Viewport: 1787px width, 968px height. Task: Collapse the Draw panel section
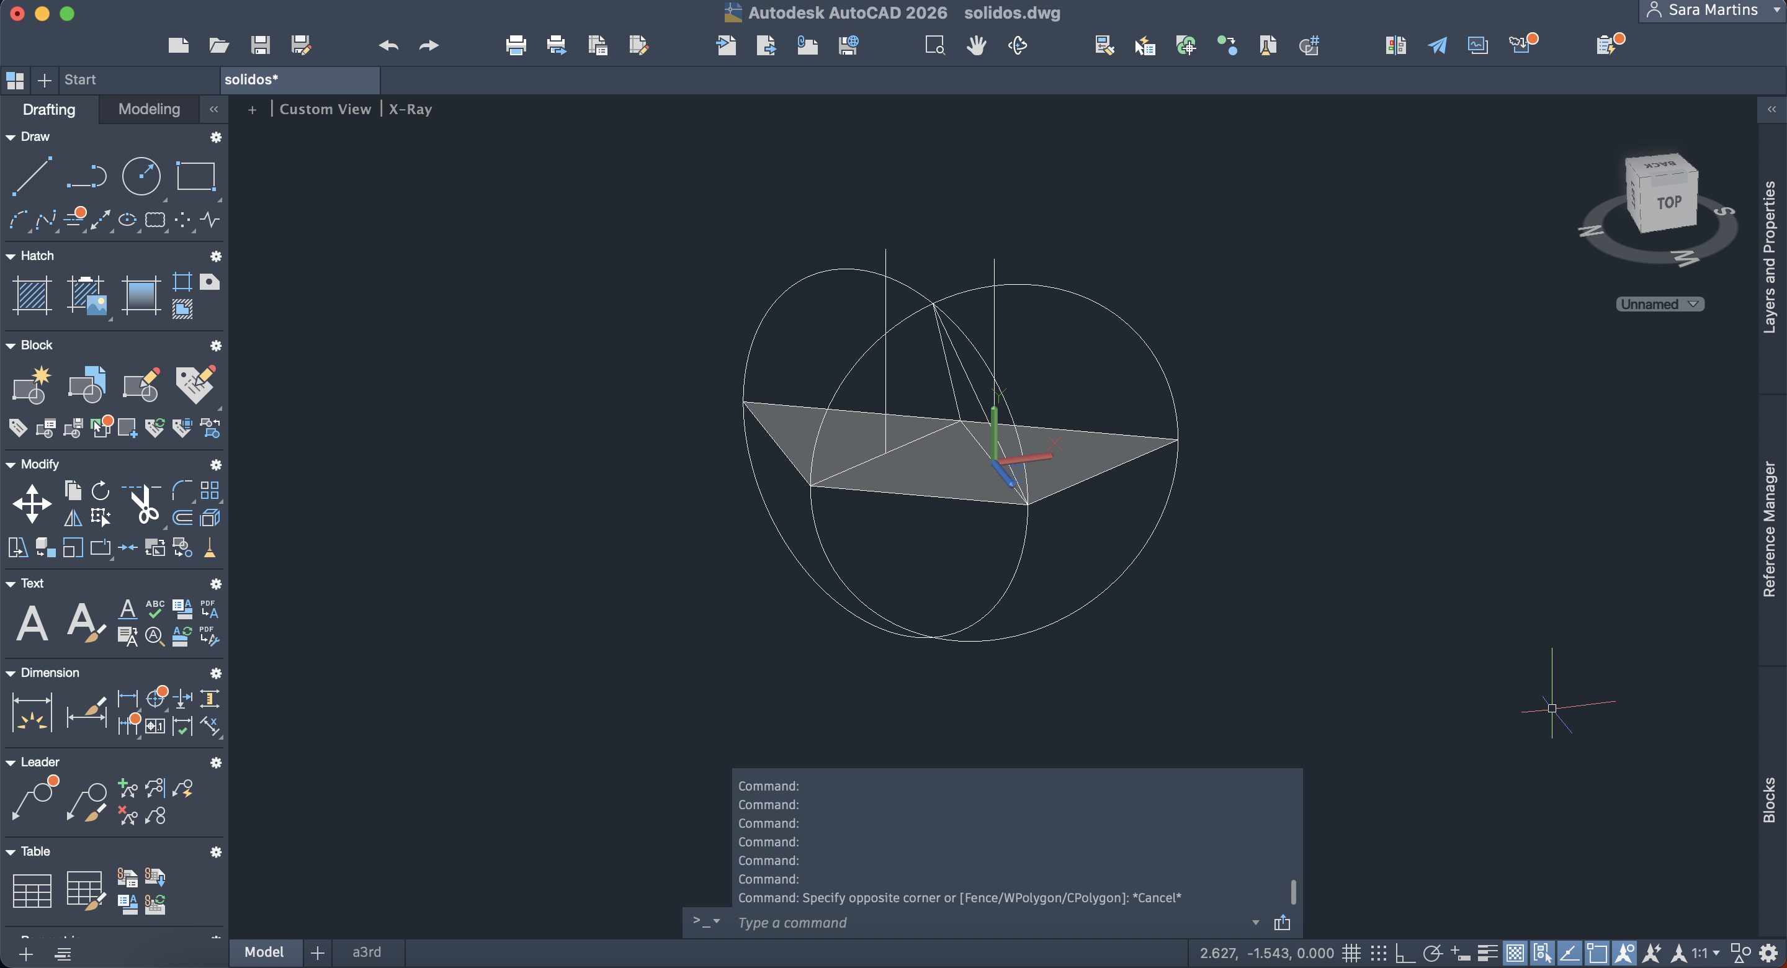[x=11, y=137]
